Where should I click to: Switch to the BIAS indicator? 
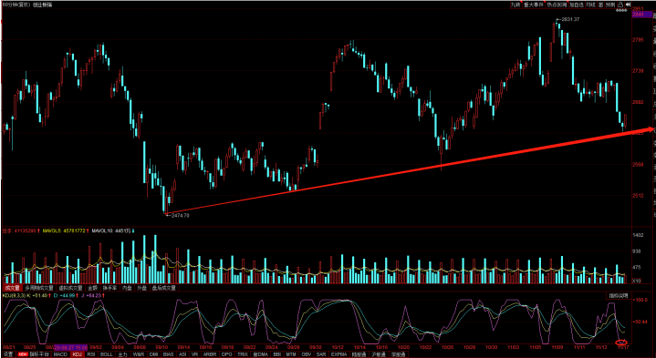pos(168,354)
